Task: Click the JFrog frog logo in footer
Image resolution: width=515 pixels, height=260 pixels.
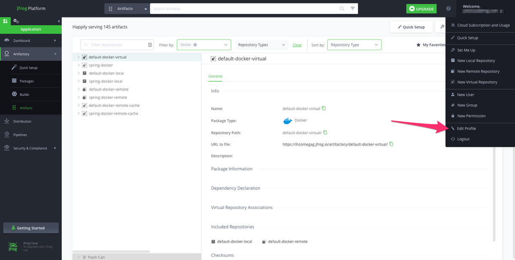Action: point(12,246)
